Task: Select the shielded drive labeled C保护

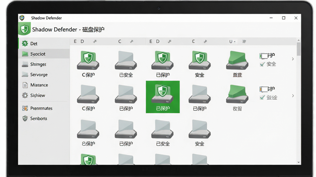Action: 88,64
